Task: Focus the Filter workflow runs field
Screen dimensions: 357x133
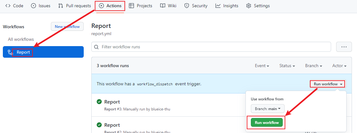Action: click(211, 47)
